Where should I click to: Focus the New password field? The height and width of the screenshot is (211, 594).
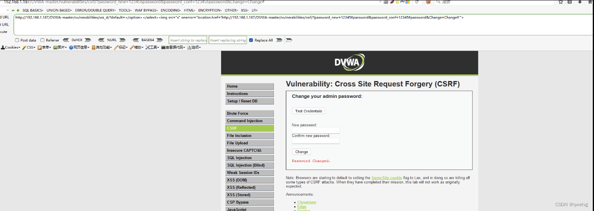(316, 130)
